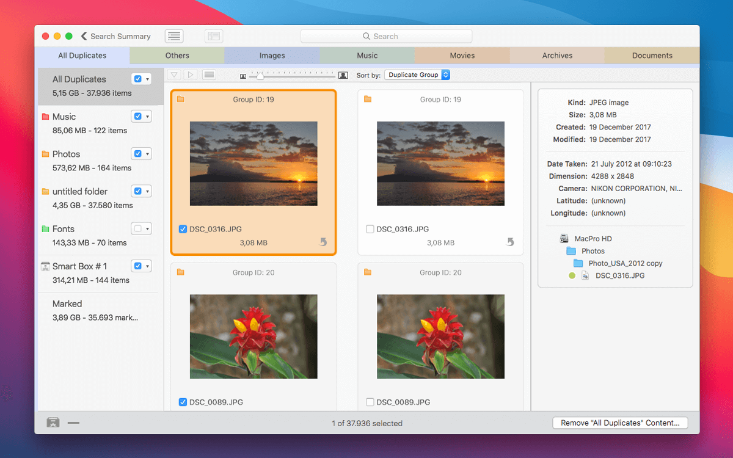733x458 pixels.
Task: Enable the Fonts sidebar checkbox
Action: pyautogui.click(x=137, y=229)
